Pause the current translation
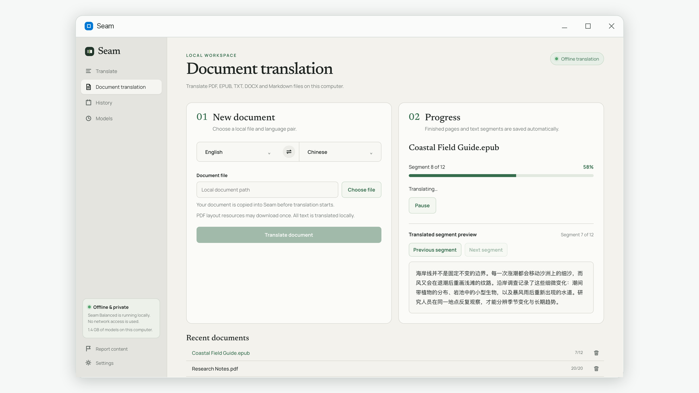This screenshot has width=699, height=393. point(422,205)
